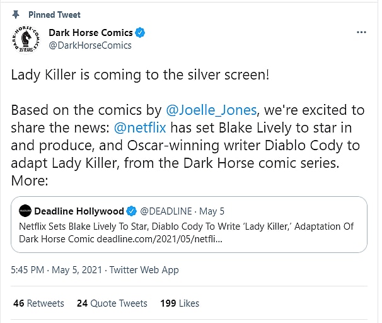
Task: View the 199 Likes list
Action: pos(180,303)
